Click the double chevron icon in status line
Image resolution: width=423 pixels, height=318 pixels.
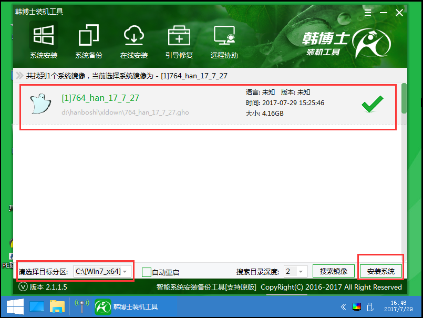pos(19,76)
